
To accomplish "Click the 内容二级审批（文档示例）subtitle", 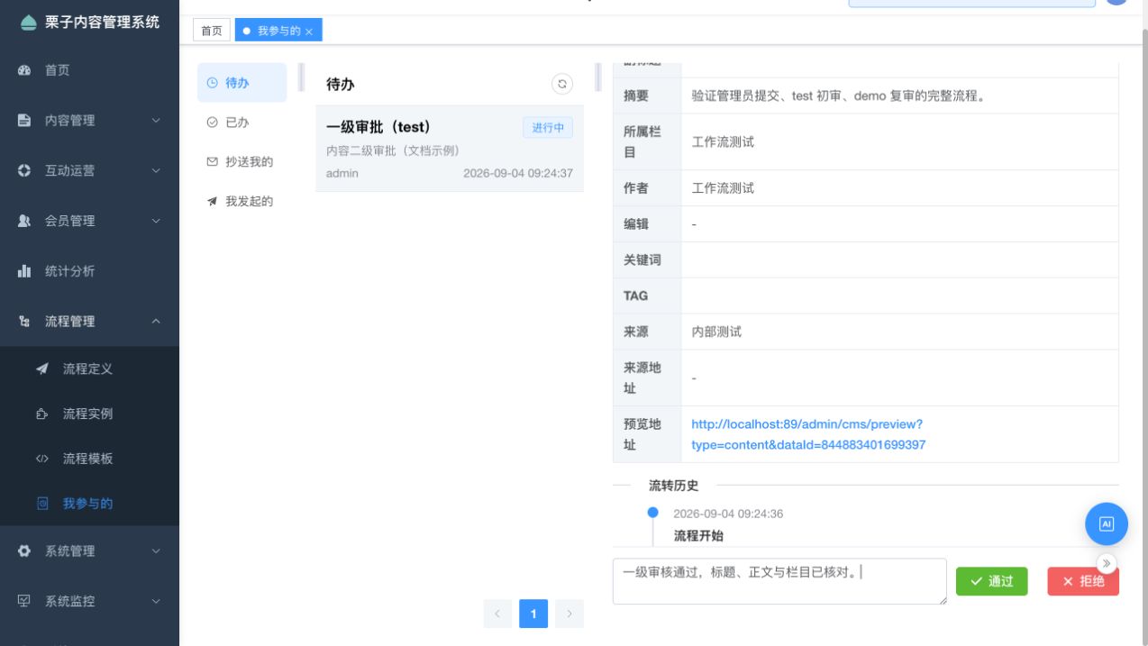I will tap(393, 150).
